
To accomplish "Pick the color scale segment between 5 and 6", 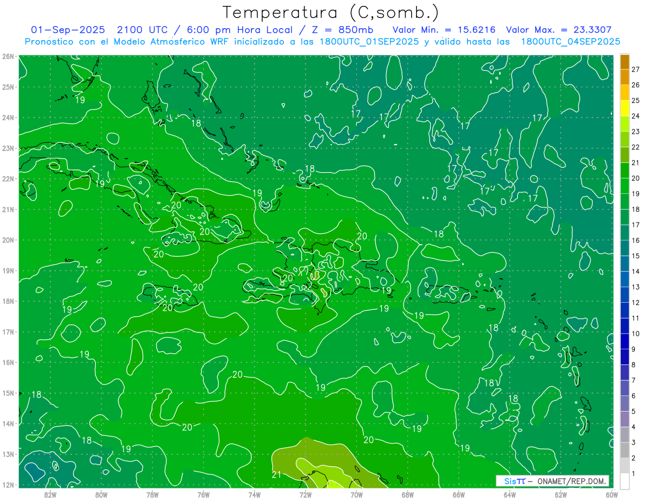I will [x=625, y=403].
